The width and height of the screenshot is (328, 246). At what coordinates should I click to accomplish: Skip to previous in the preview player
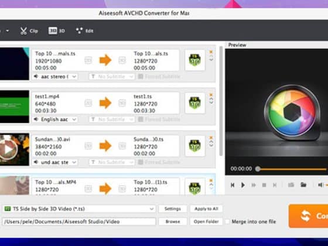(233, 185)
